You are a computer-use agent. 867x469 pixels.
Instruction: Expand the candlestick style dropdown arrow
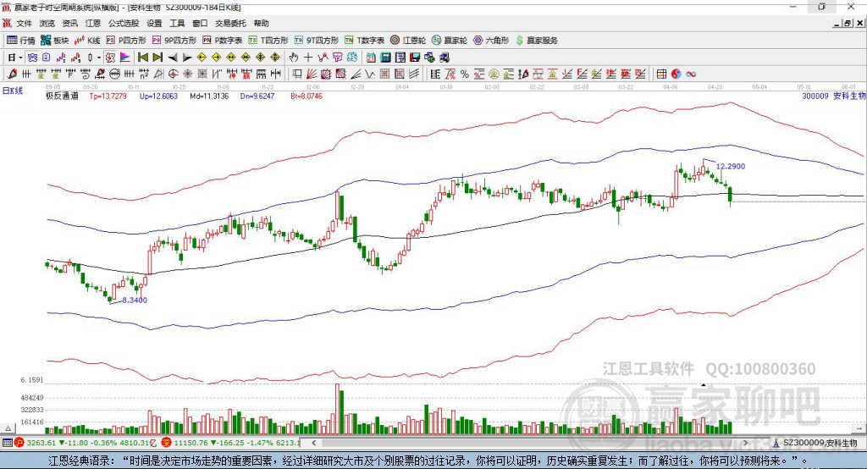coord(99,58)
